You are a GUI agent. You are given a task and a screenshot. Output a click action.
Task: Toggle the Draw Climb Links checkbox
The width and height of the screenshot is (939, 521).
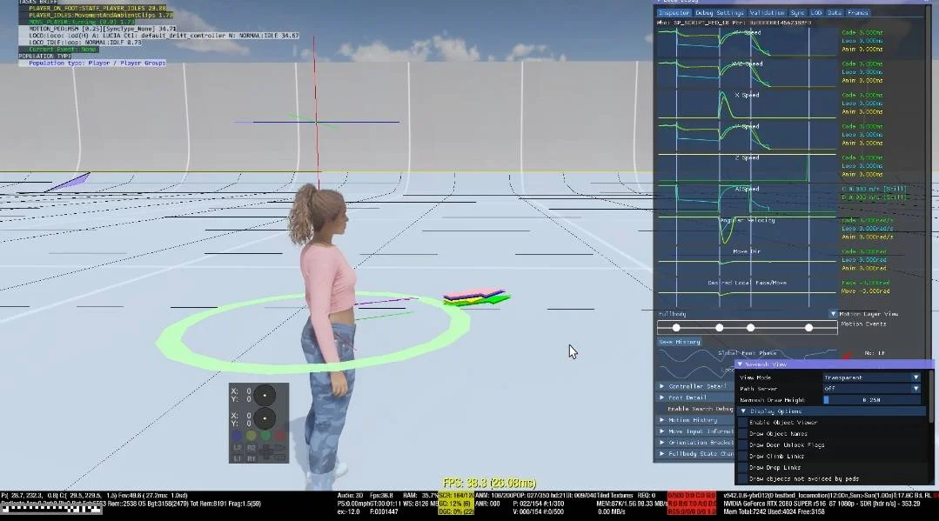pos(742,457)
